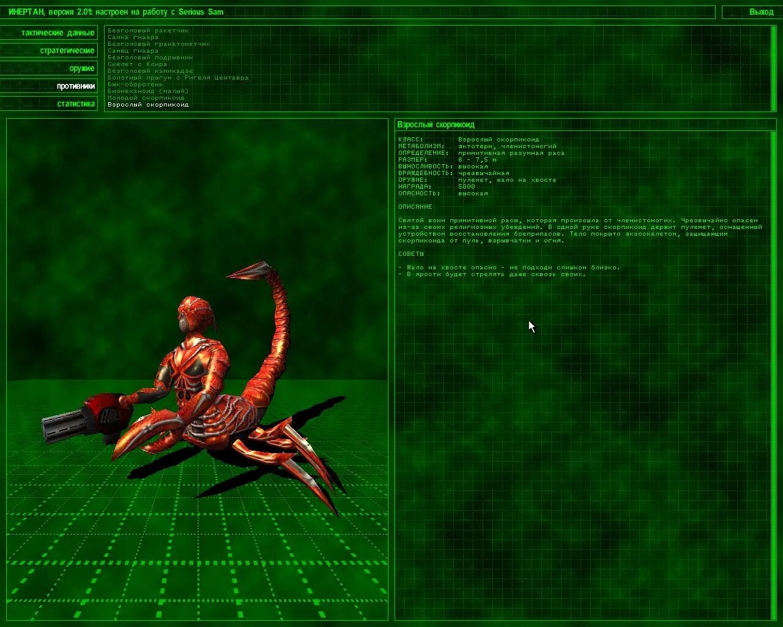Click the enemy list scrollbar

click(773, 68)
